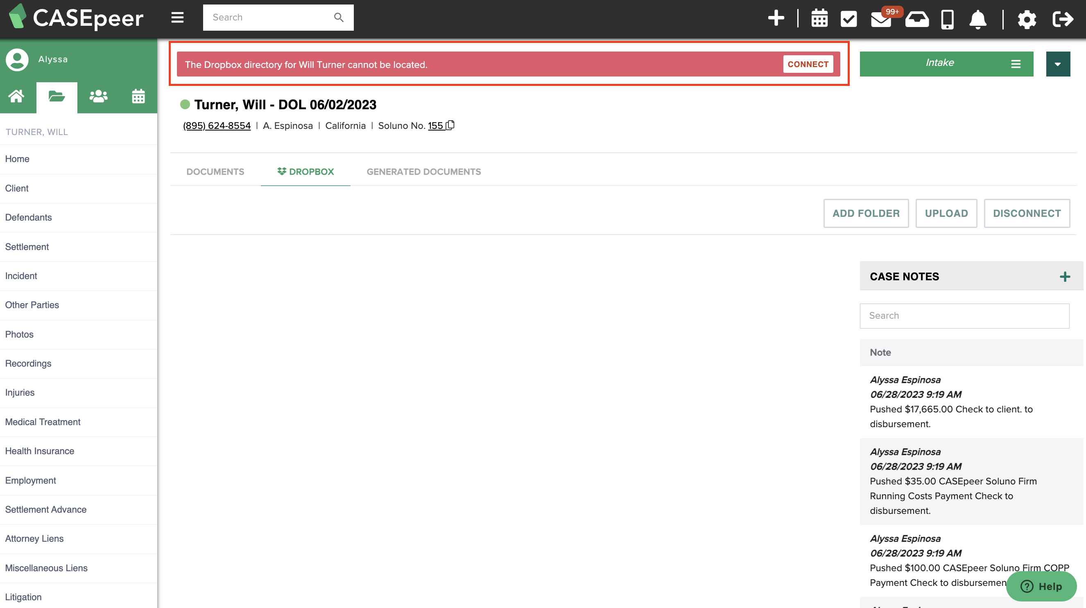Click the ADD FOLDER button
This screenshot has height=608, width=1086.
coord(866,213)
